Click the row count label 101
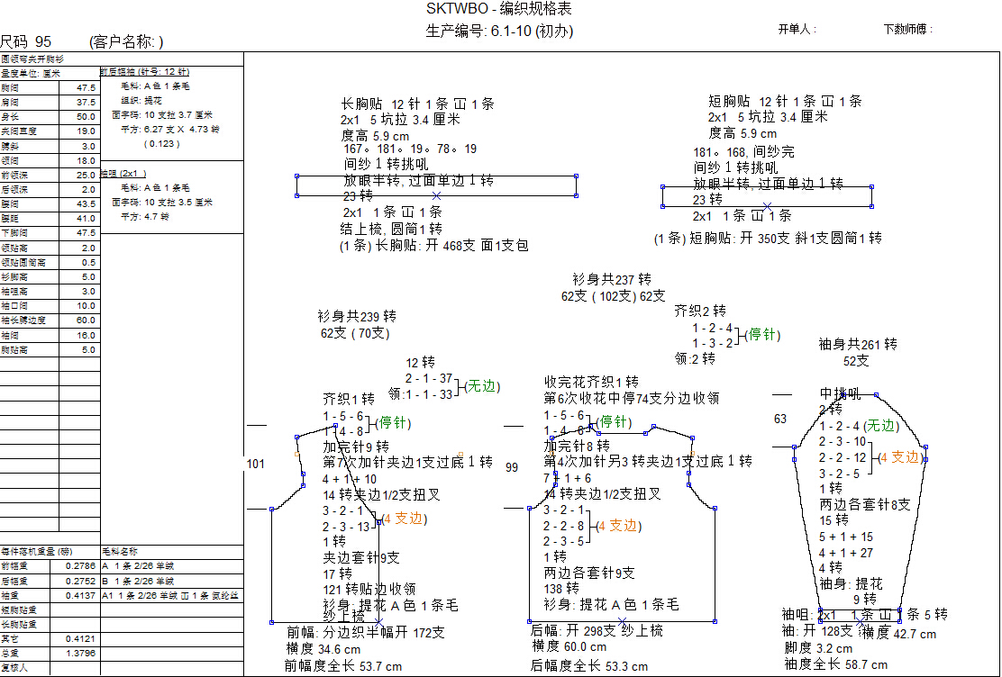The height and width of the screenshot is (677, 1002). click(256, 464)
